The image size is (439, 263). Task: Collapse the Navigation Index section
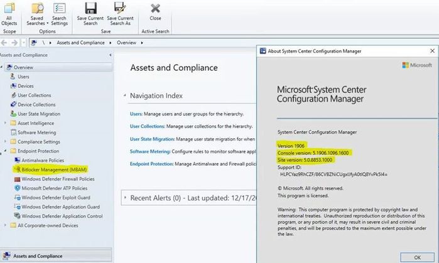[x=124, y=95]
